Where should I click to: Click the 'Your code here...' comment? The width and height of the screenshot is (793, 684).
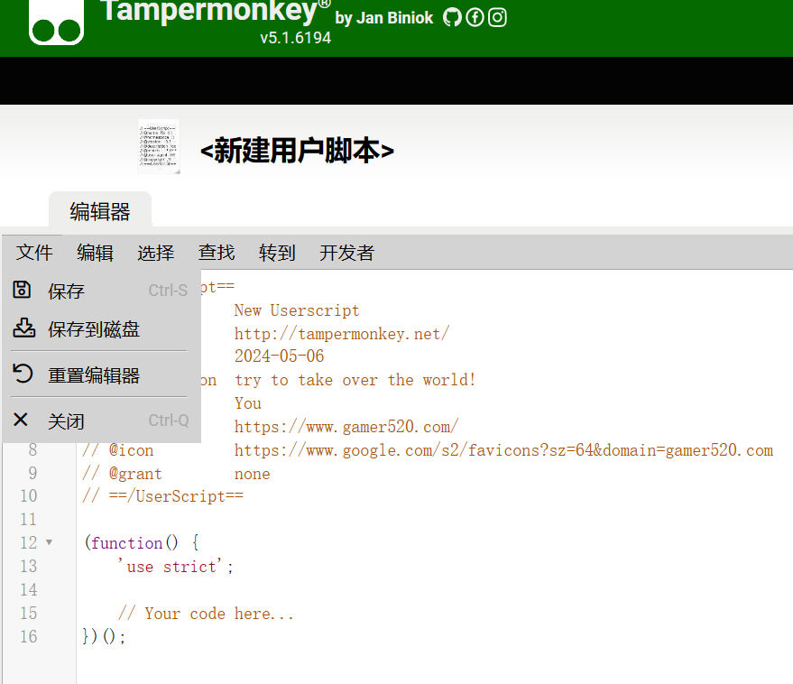206,614
